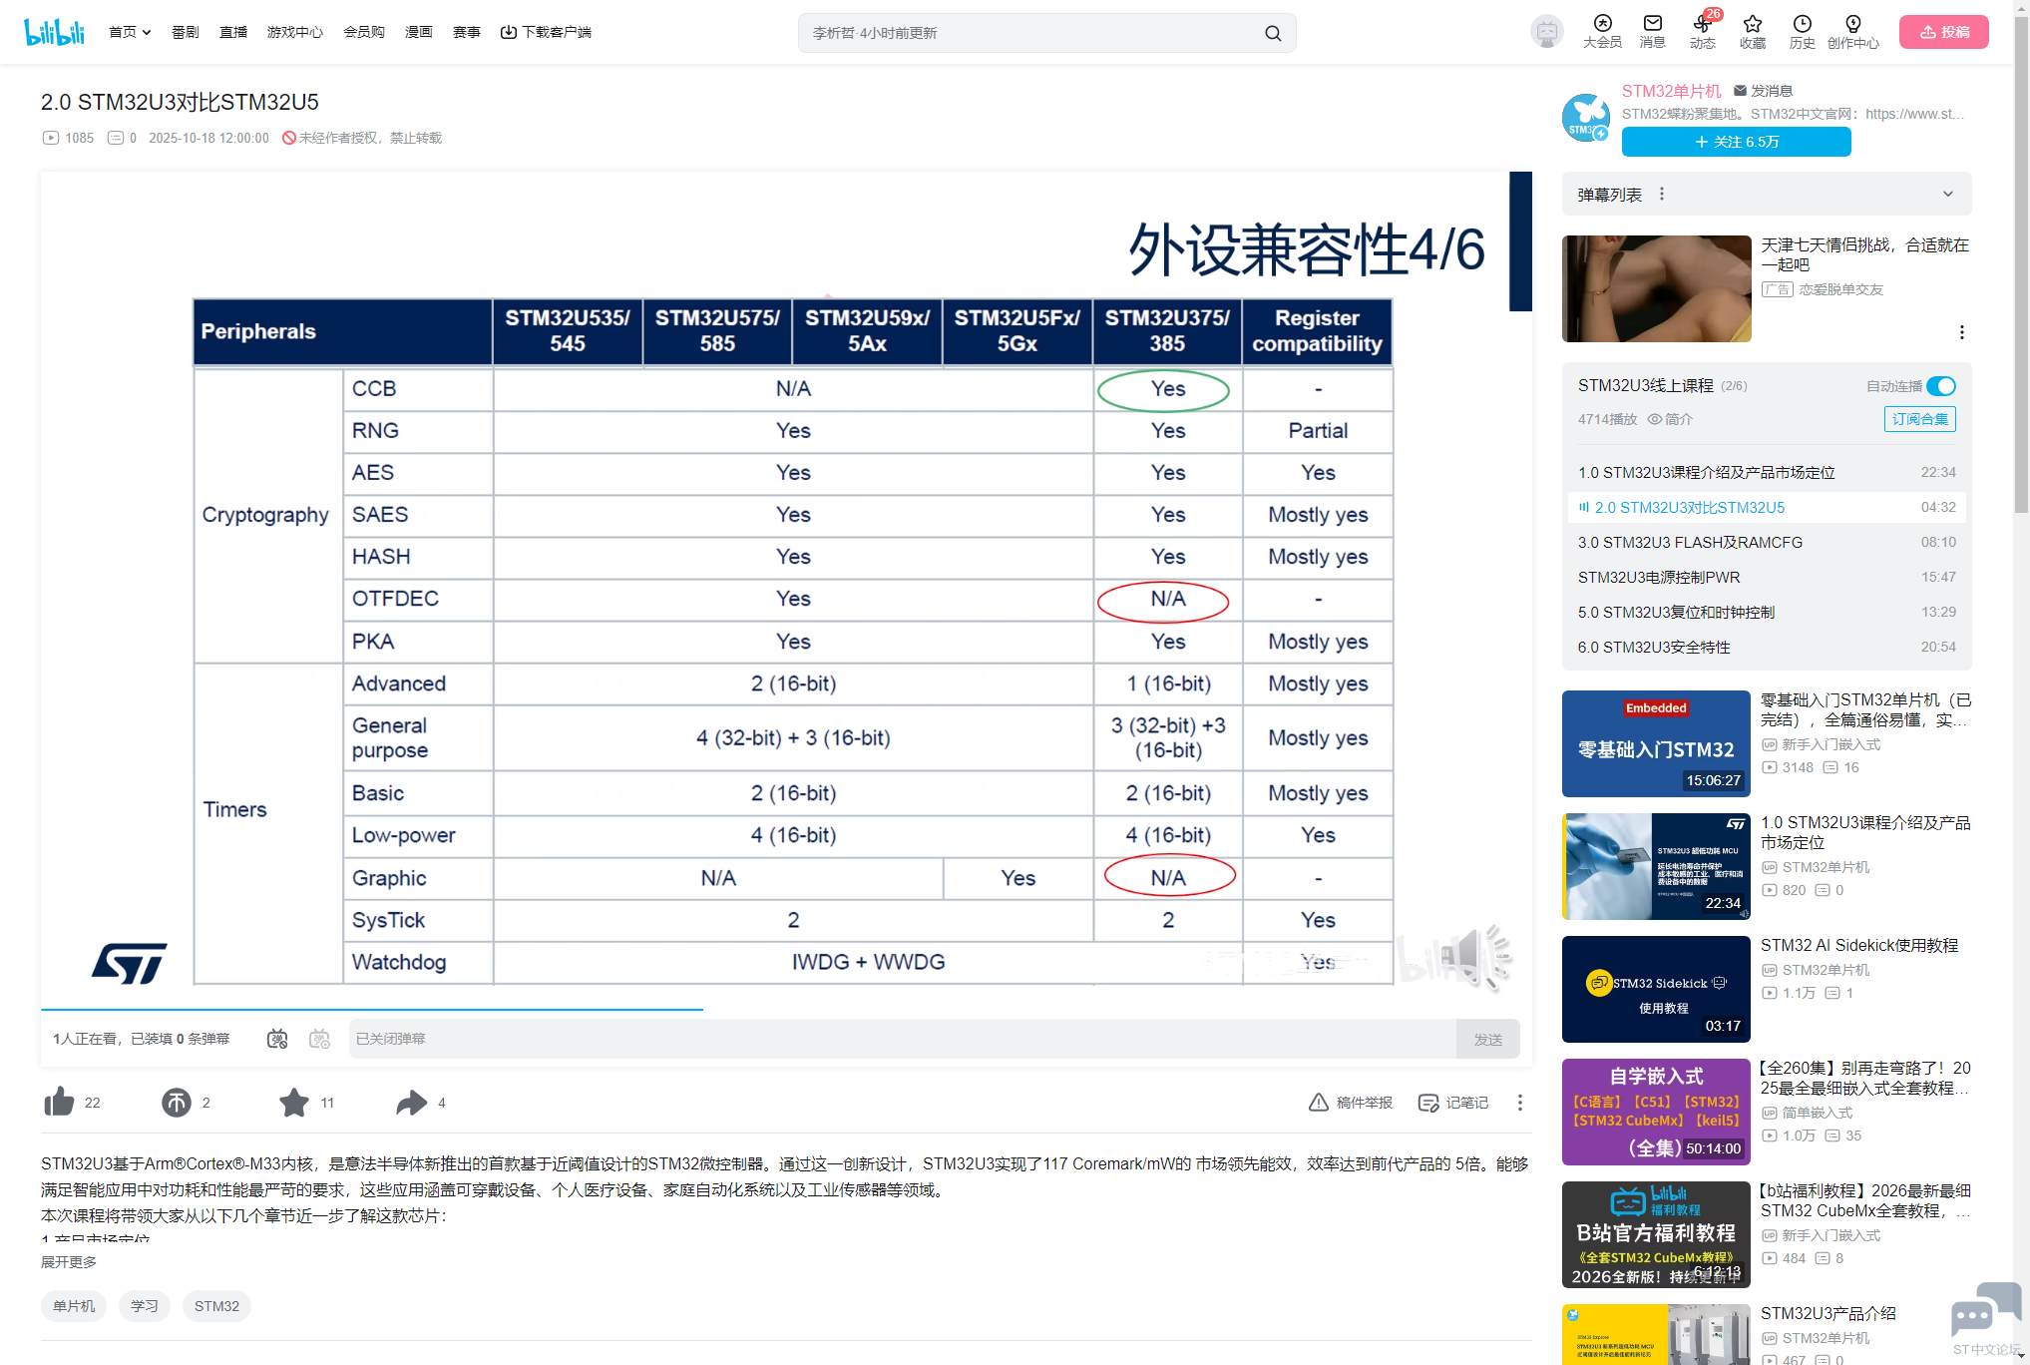Open 游戏中心 navigation item
Image resolution: width=2030 pixels, height=1365 pixels.
click(x=295, y=32)
